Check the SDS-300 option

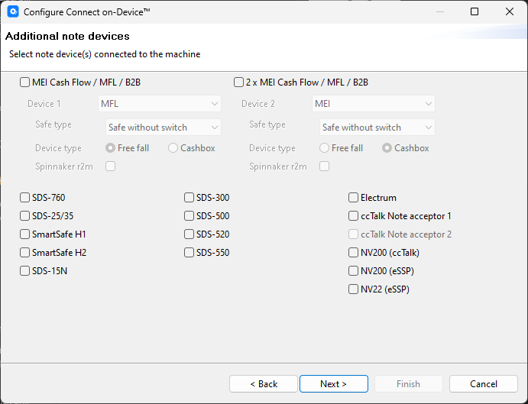[189, 198]
